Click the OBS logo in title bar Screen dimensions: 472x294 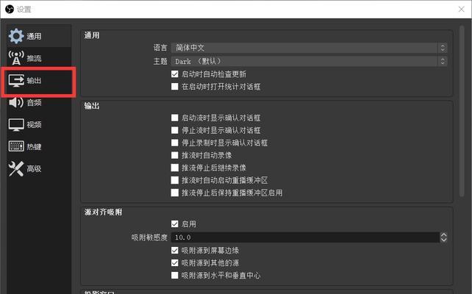click(10, 9)
